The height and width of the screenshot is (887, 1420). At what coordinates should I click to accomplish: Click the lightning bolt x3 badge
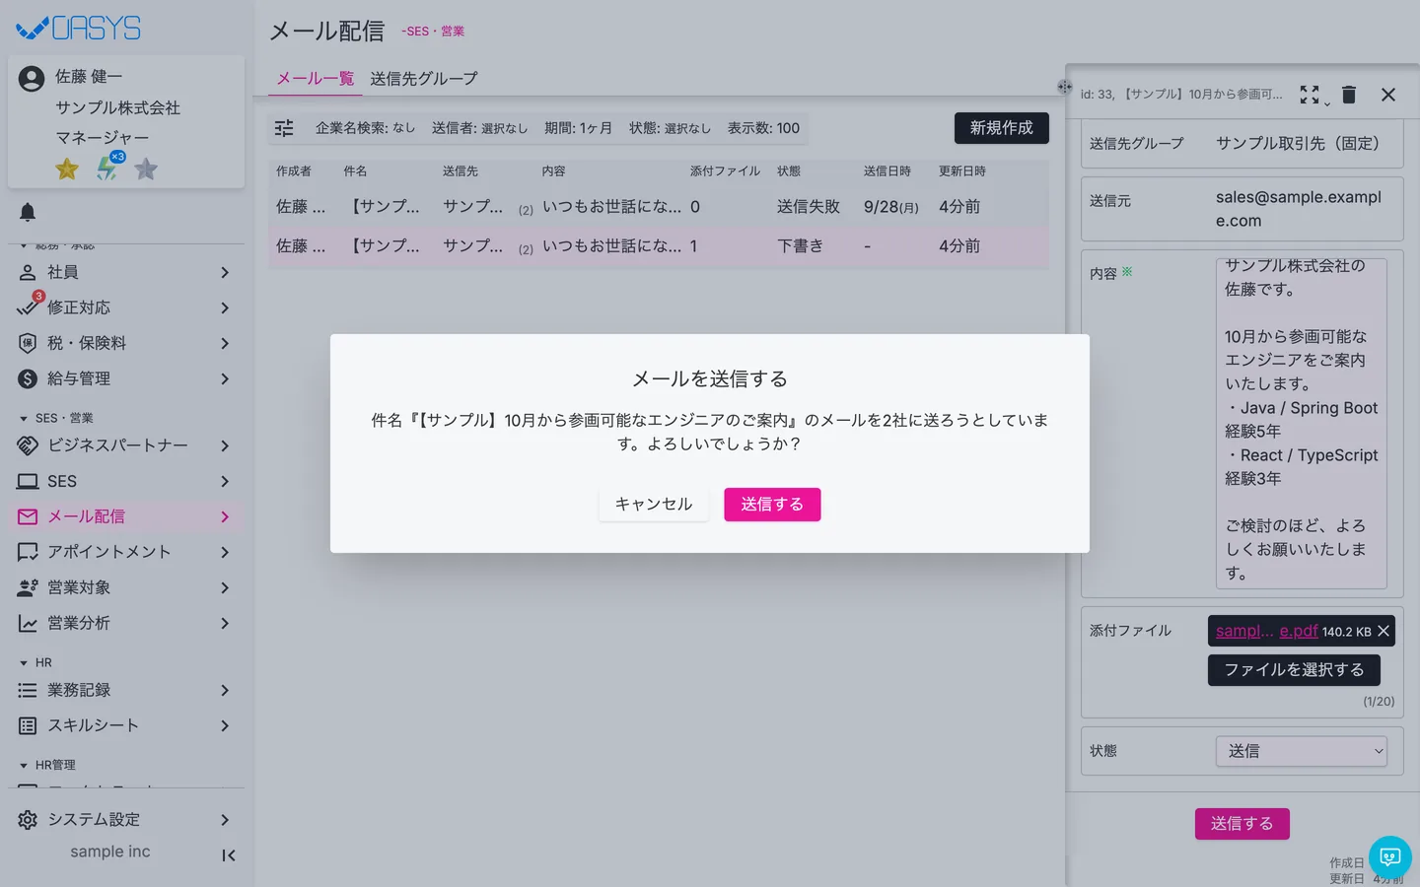point(108,168)
